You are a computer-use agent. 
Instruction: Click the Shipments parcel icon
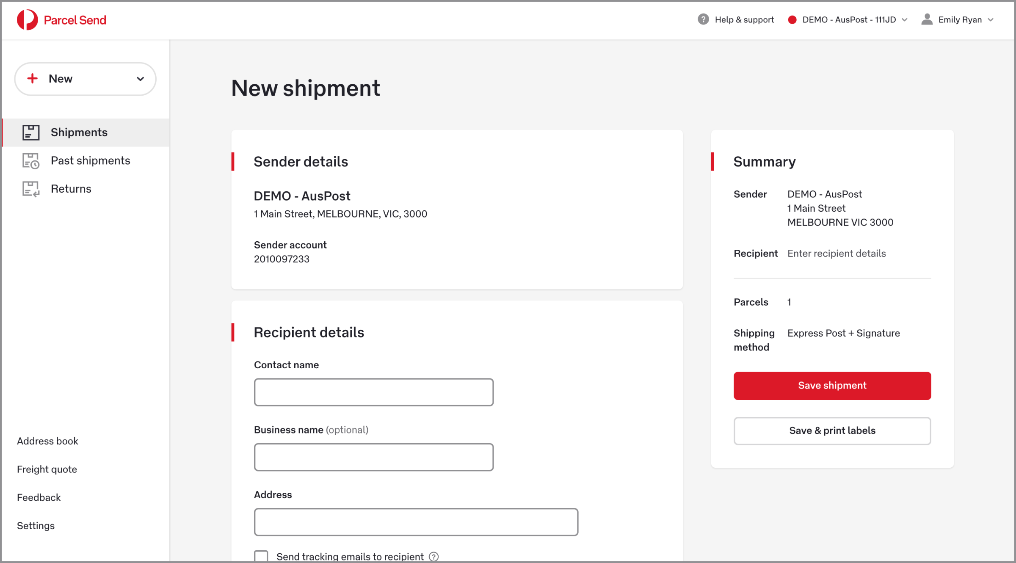tap(31, 132)
